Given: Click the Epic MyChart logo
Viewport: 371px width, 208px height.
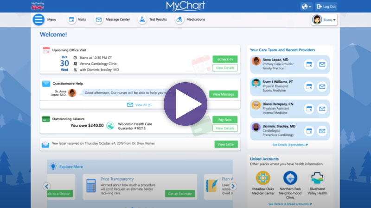Looking at the screenshot, I should [x=38, y=6].
